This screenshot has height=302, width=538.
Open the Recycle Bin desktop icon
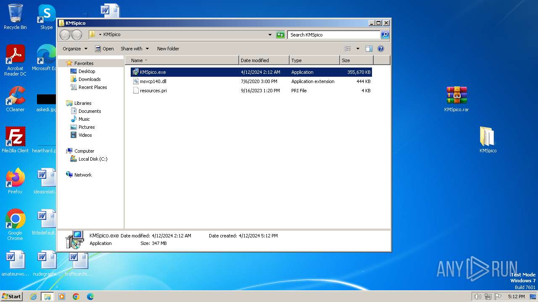pyautogui.click(x=15, y=17)
